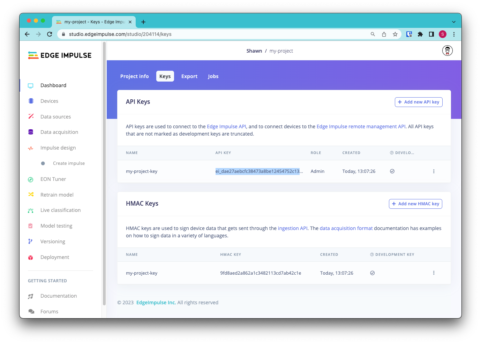Click the browser forward arrow
Screen dimensions: 481x344
pyautogui.click(x=38, y=34)
